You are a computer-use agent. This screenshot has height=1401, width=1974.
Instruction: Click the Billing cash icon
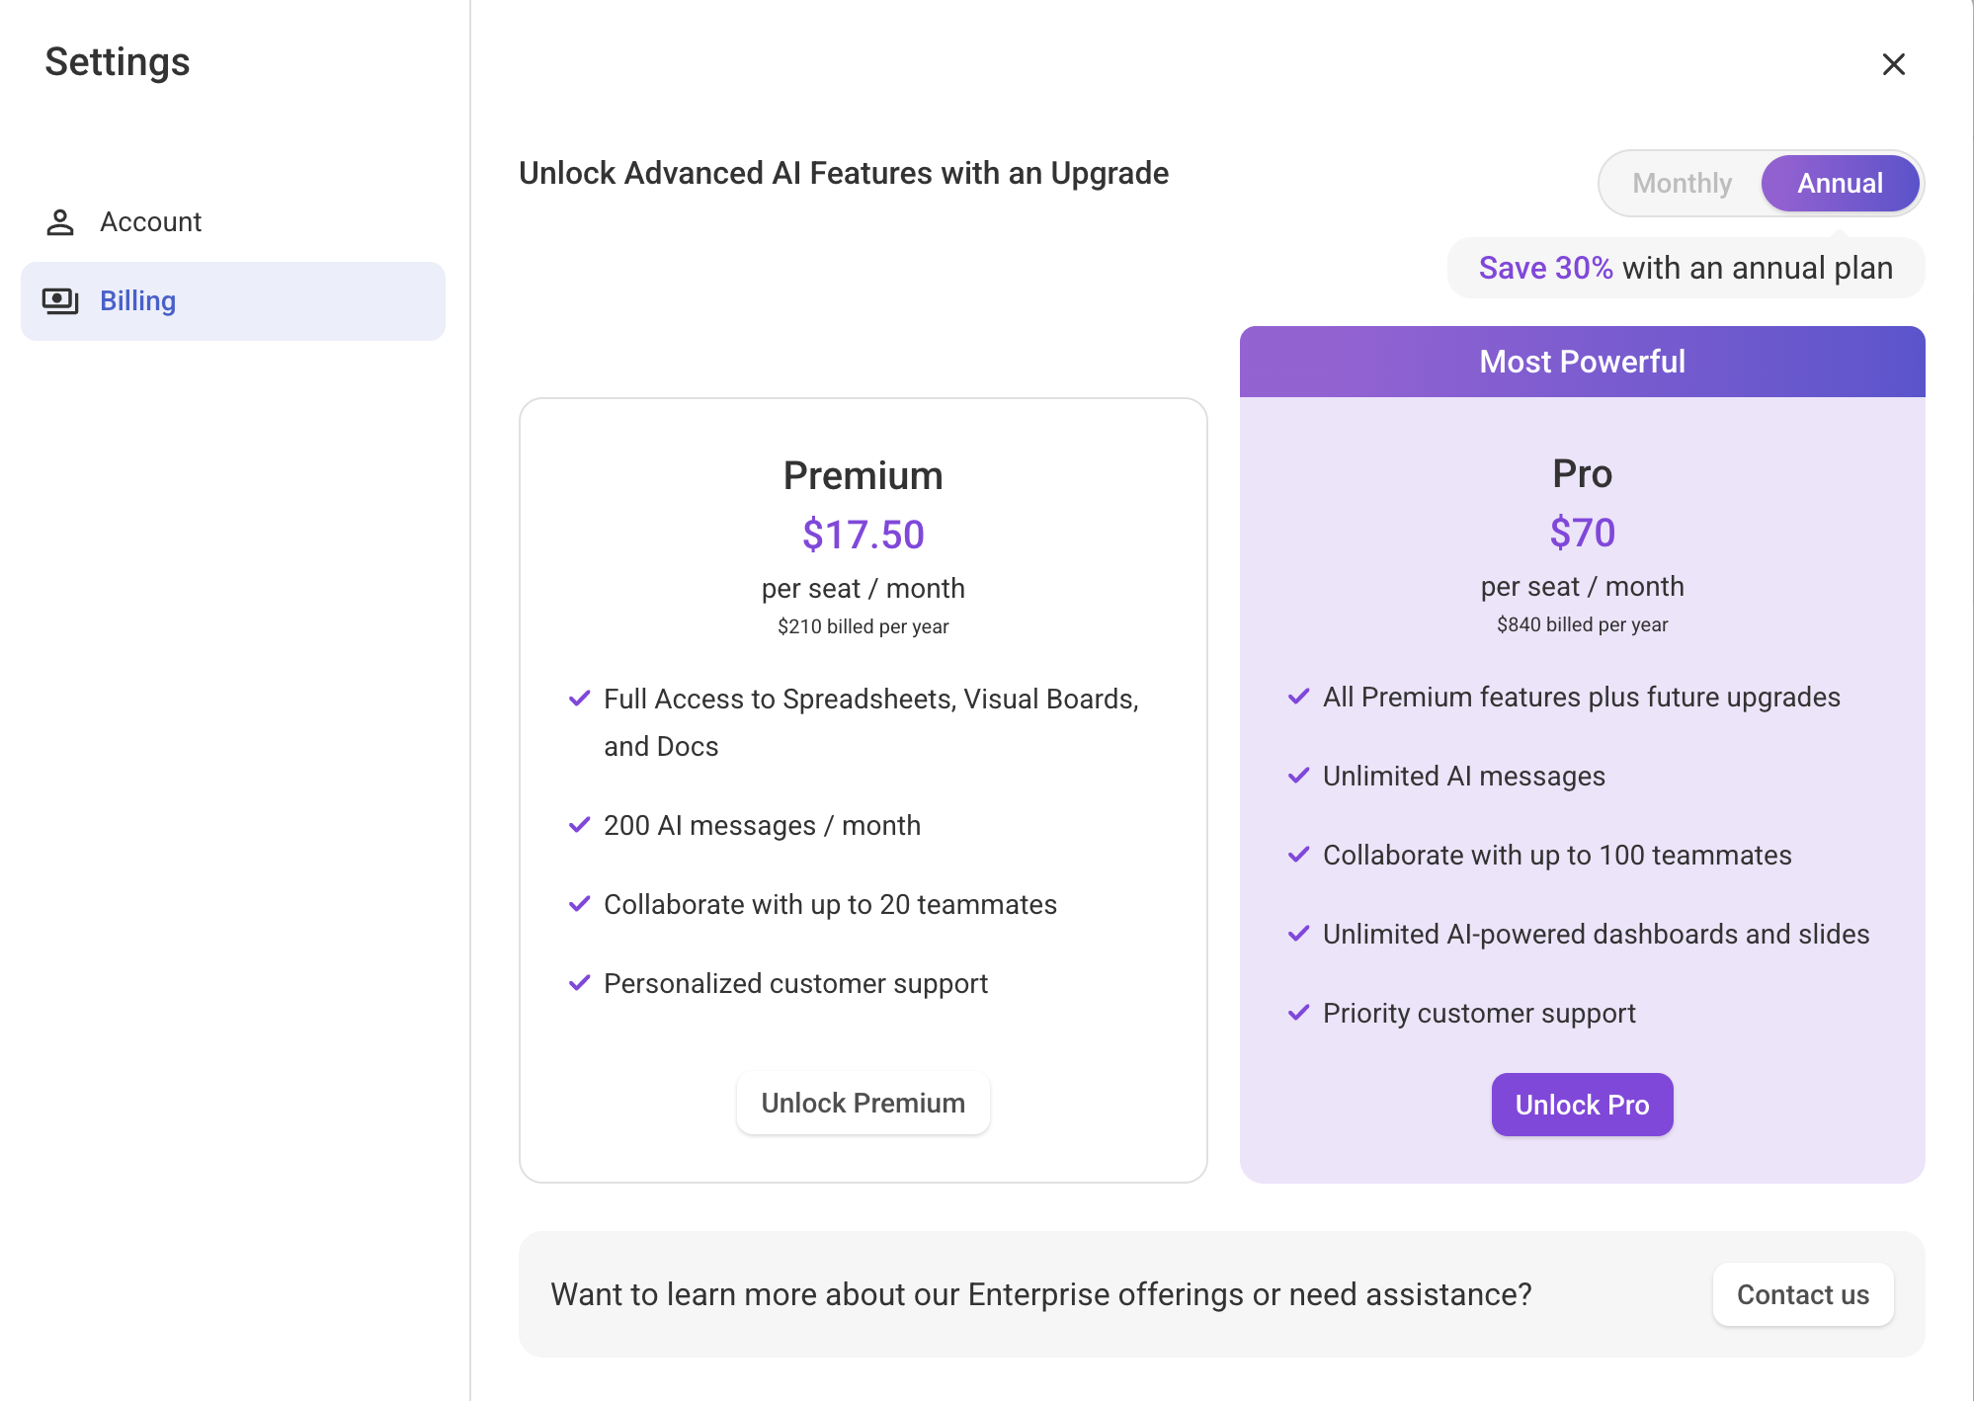click(60, 301)
